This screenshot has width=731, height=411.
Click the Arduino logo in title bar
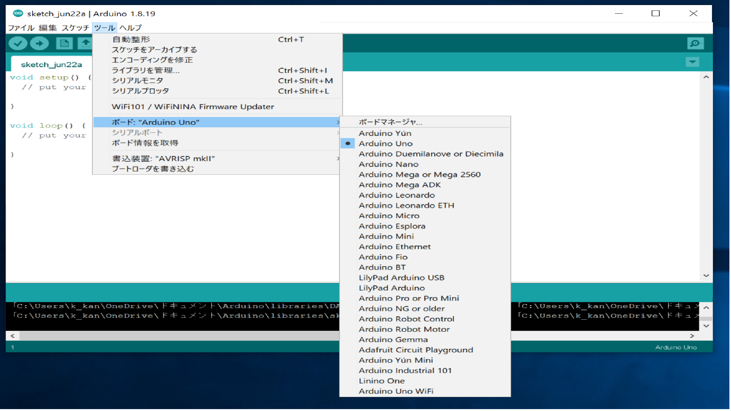point(18,13)
